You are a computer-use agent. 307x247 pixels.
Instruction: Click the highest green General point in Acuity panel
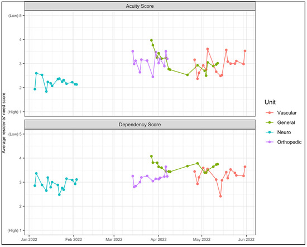point(151,40)
